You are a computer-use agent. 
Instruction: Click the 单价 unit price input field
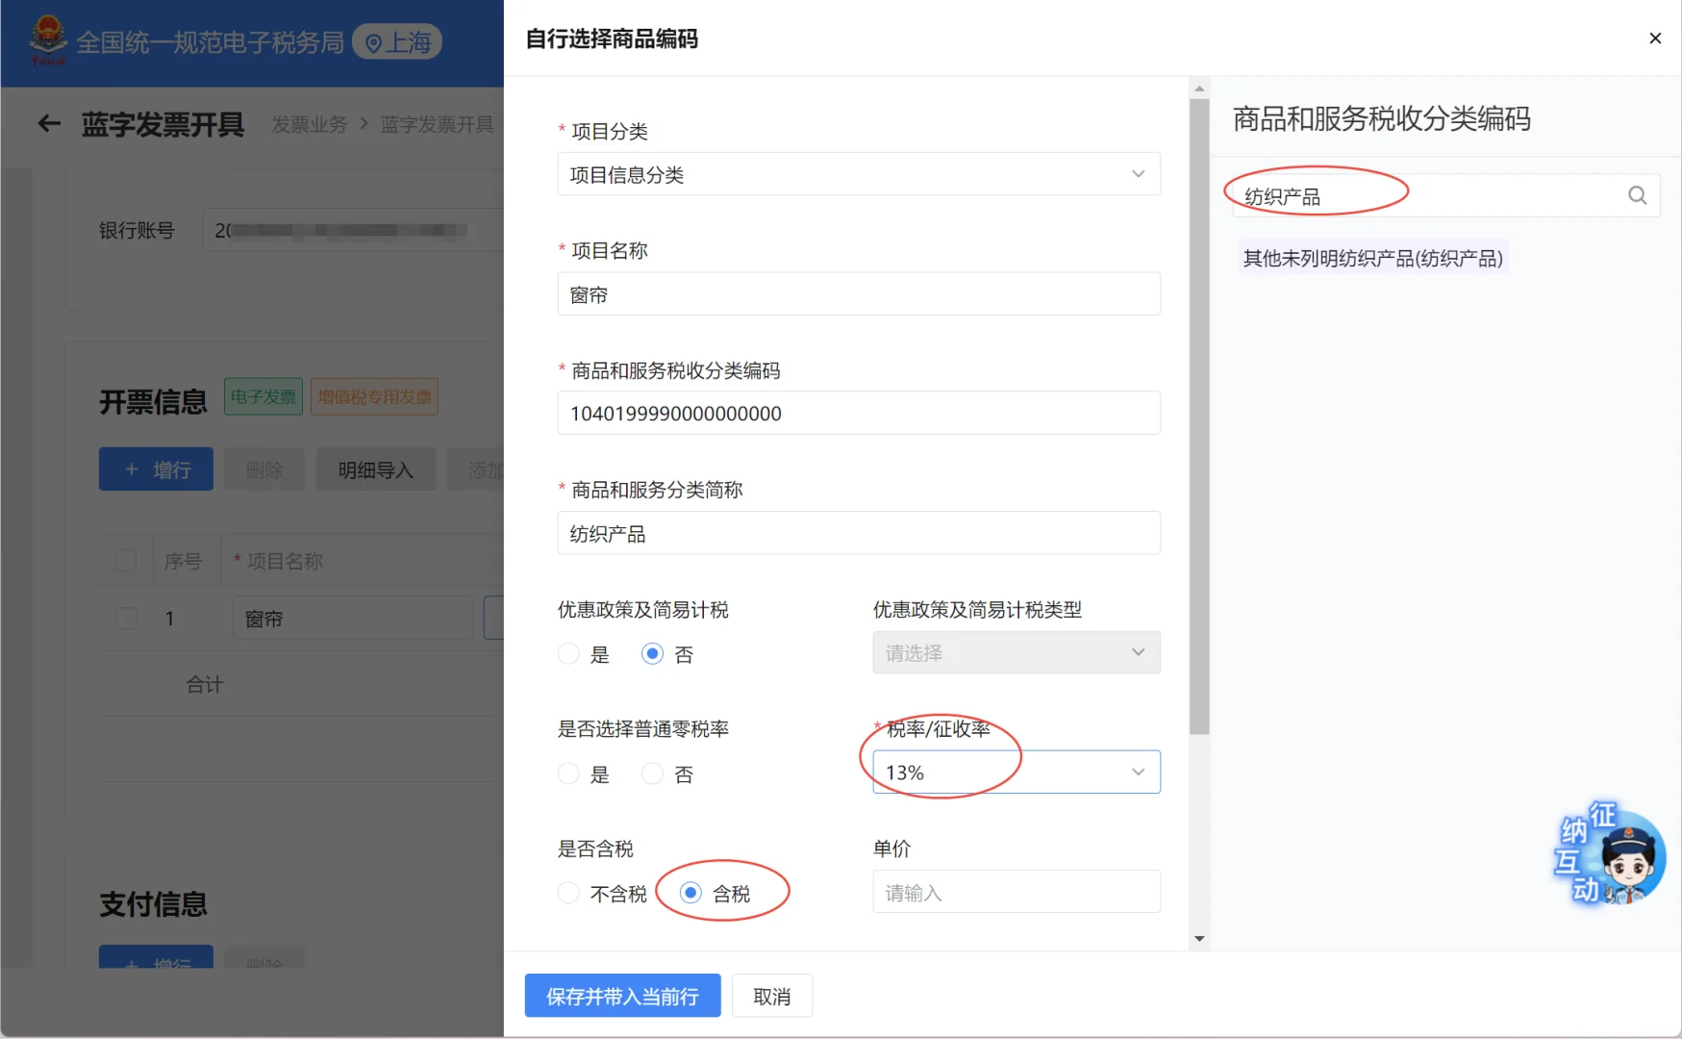pos(1015,892)
